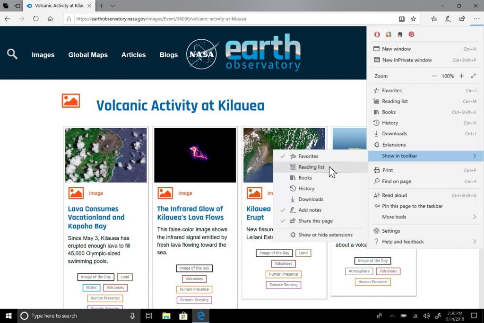Open new tab with plus button

tap(101, 6)
